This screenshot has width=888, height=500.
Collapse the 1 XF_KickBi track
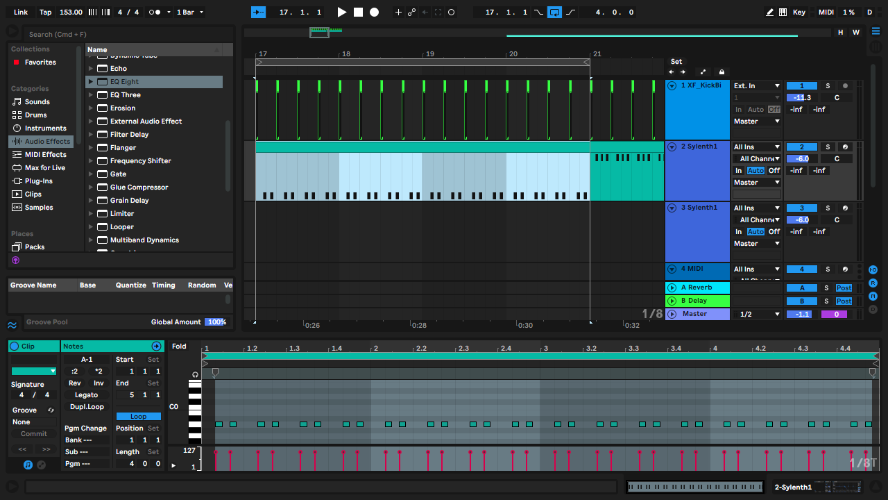[x=672, y=86]
